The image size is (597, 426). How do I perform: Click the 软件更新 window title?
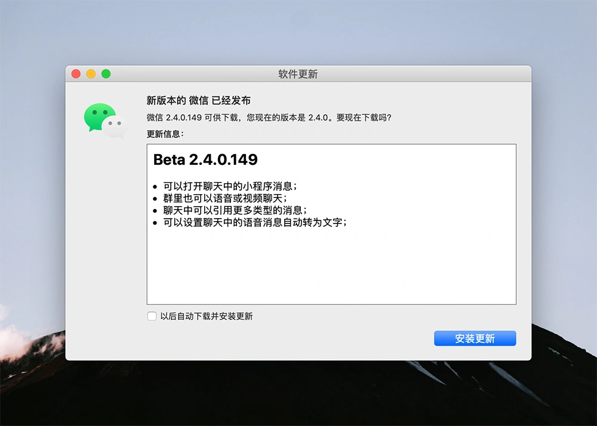[298, 74]
